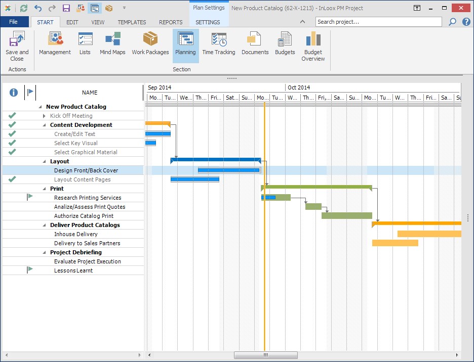
Task: Click the checkmark beside Create/Edit Text
Action: (12, 133)
